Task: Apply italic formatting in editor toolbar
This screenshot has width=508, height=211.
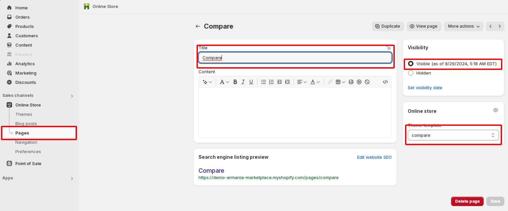Action: (243, 82)
